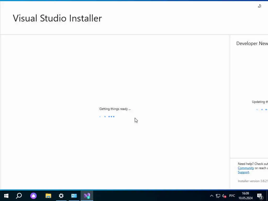The image size is (268, 201).
Task: Show hidden tray icons chevron
Action: 211,196
